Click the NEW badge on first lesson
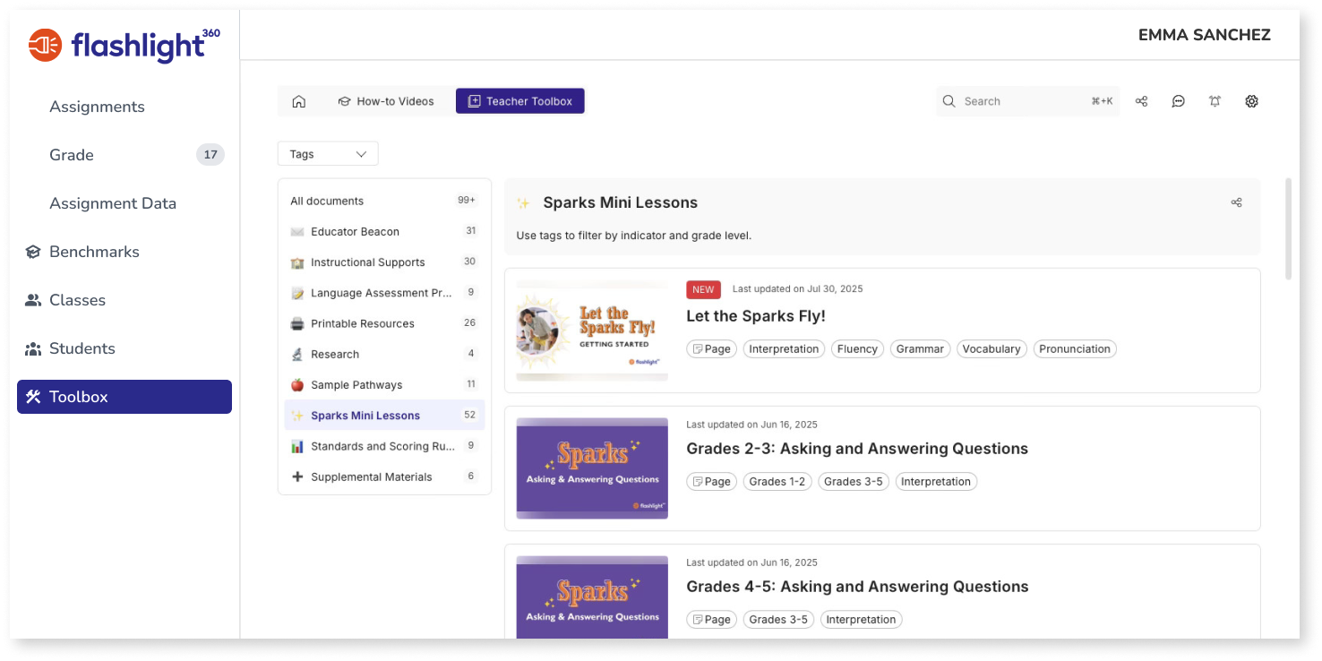 pos(703,289)
